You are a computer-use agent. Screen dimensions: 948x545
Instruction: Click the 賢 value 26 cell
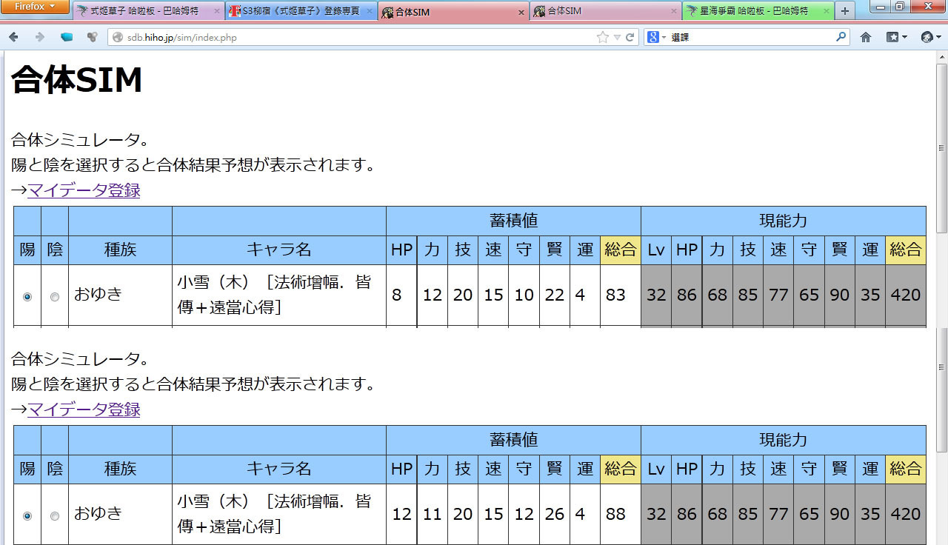[555, 515]
